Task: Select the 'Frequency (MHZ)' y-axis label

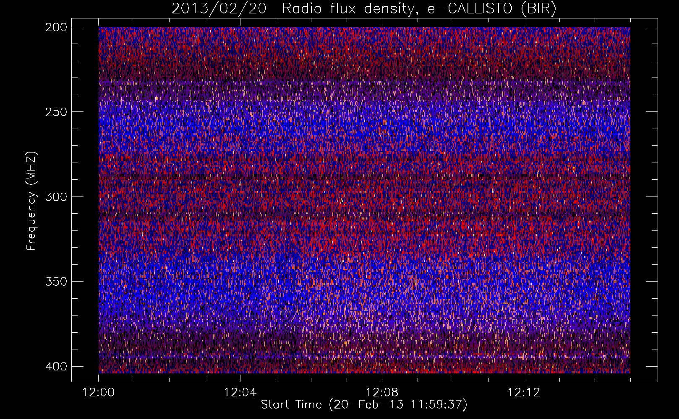Action: coord(31,201)
